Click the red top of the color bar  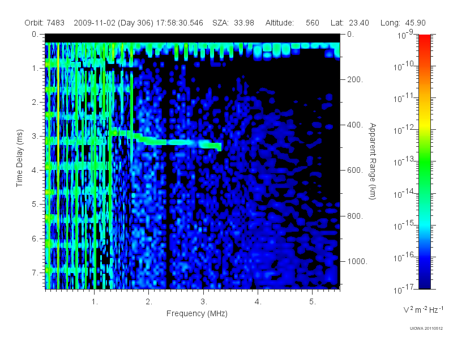(x=425, y=39)
